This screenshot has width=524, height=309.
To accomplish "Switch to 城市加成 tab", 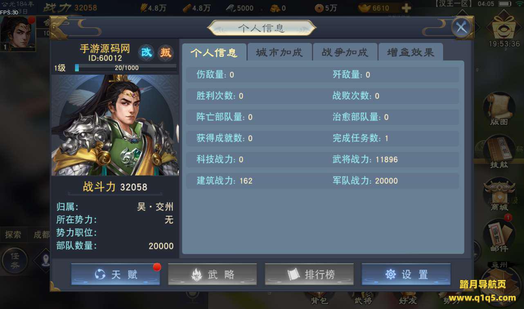I will tap(280, 52).
